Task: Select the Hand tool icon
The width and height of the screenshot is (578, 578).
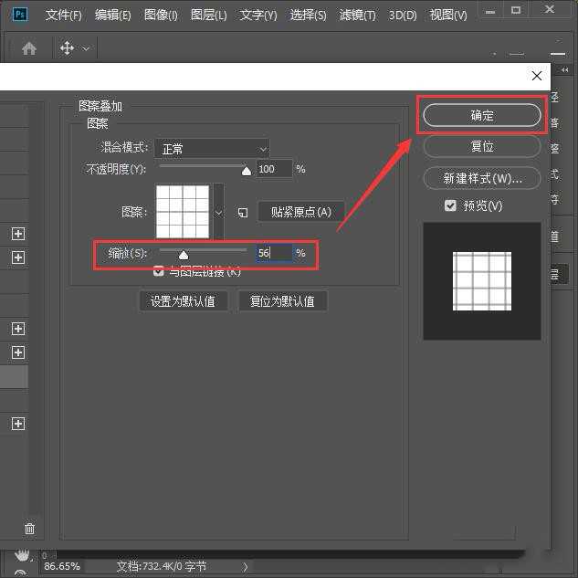Action: click(x=22, y=555)
